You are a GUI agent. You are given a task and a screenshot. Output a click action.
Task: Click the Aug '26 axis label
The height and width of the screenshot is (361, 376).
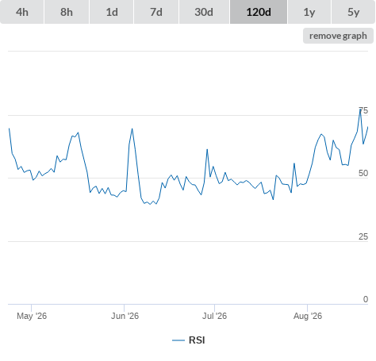pos(308,316)
